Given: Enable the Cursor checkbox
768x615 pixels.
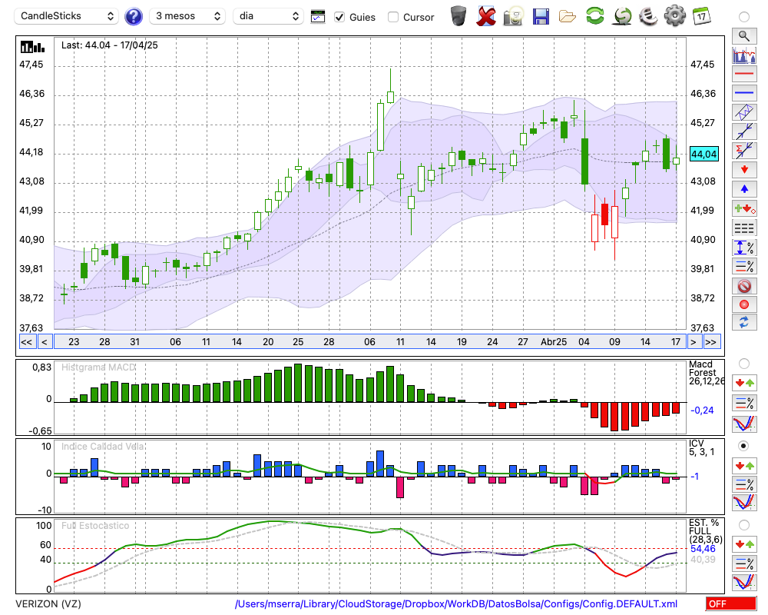Looking at the screenshot, I should tap(392, 17).
